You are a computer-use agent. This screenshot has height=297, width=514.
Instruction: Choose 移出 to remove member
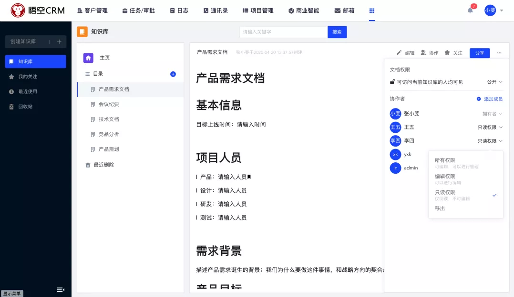tap(440, 208)
